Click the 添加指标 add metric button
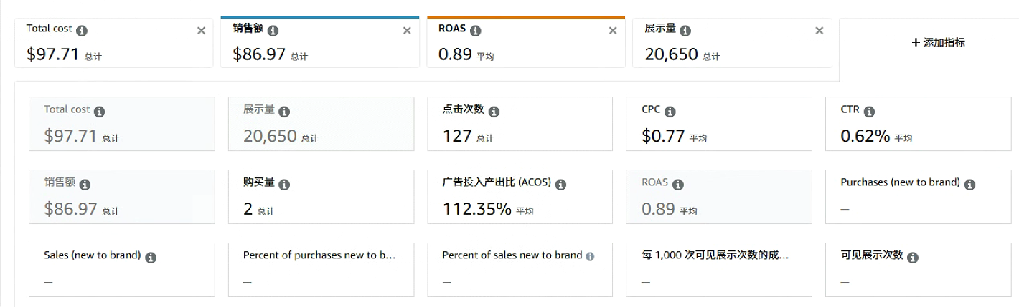Viewport: 1019px width, 307px height. (938, 43)
